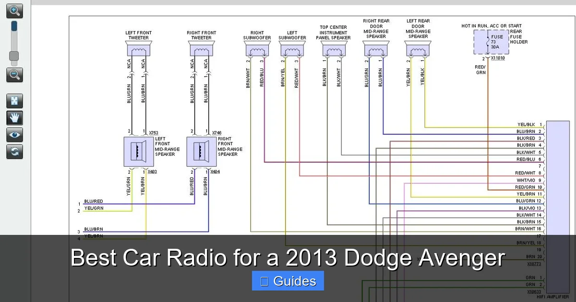Viewport: 576px width, 302px height.
Task: Select the zoom out magnifier tool
Action: click(14, 75)
